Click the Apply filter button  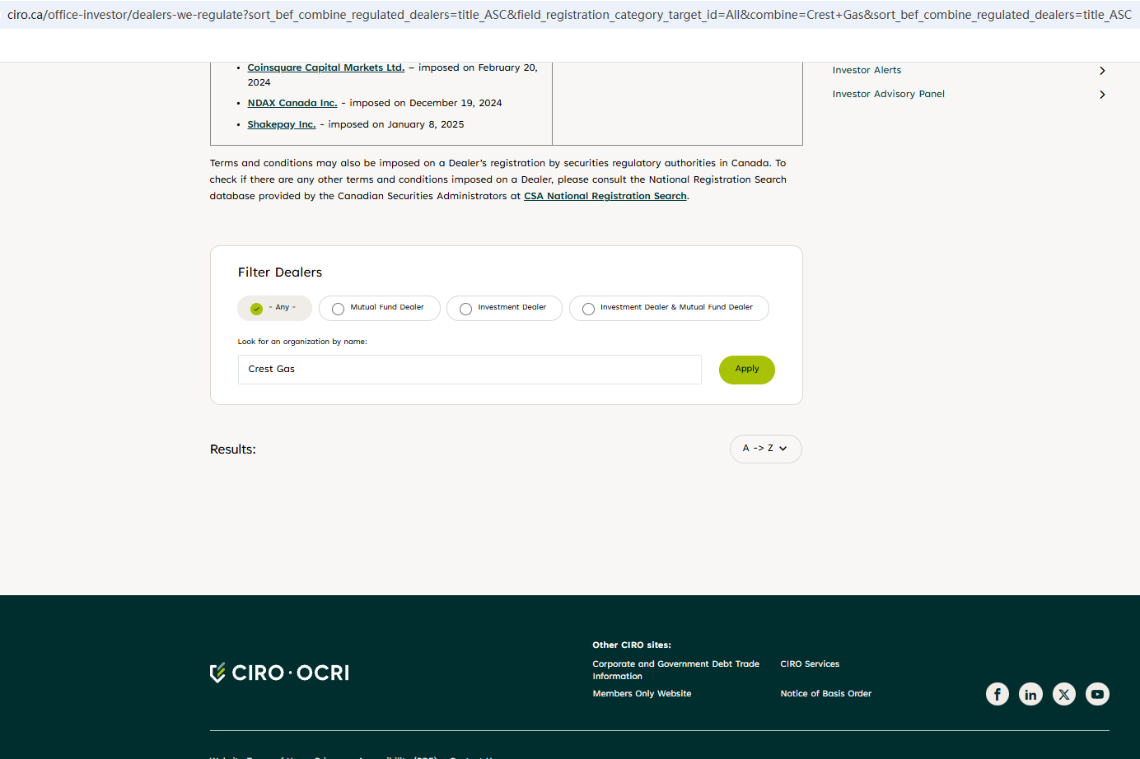click(747, 370)
